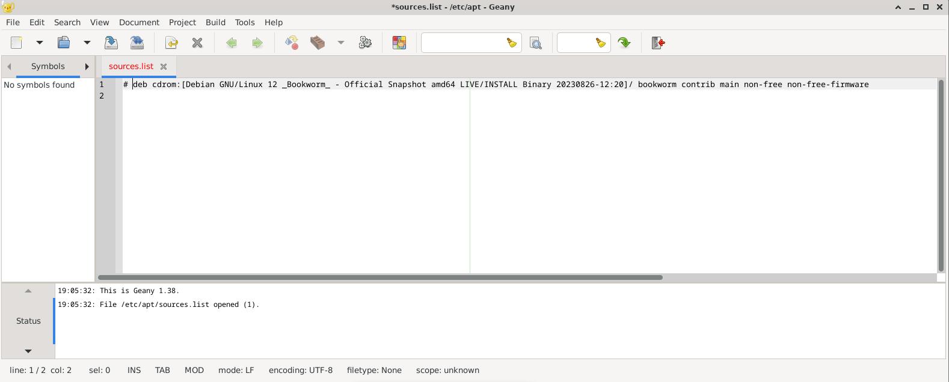
Task: Open the Edit menu
Action: [x=37, y=22]
